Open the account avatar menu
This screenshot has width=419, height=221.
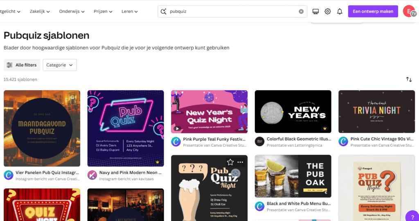tap(409, 11)
